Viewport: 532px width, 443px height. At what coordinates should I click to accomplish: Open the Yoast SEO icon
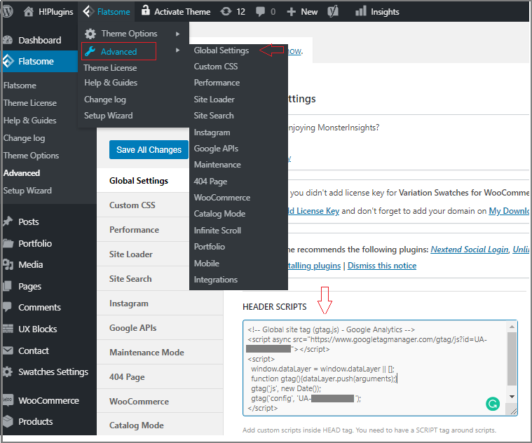pyautogui.click(x=333, y=11)
